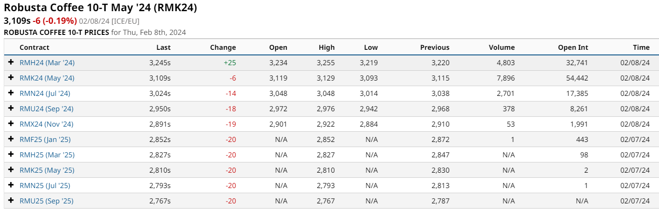Screen dimensions: 659x209
Task: Expand the RMN24 (Jul '24) row
Action: [x=11, y=93]
